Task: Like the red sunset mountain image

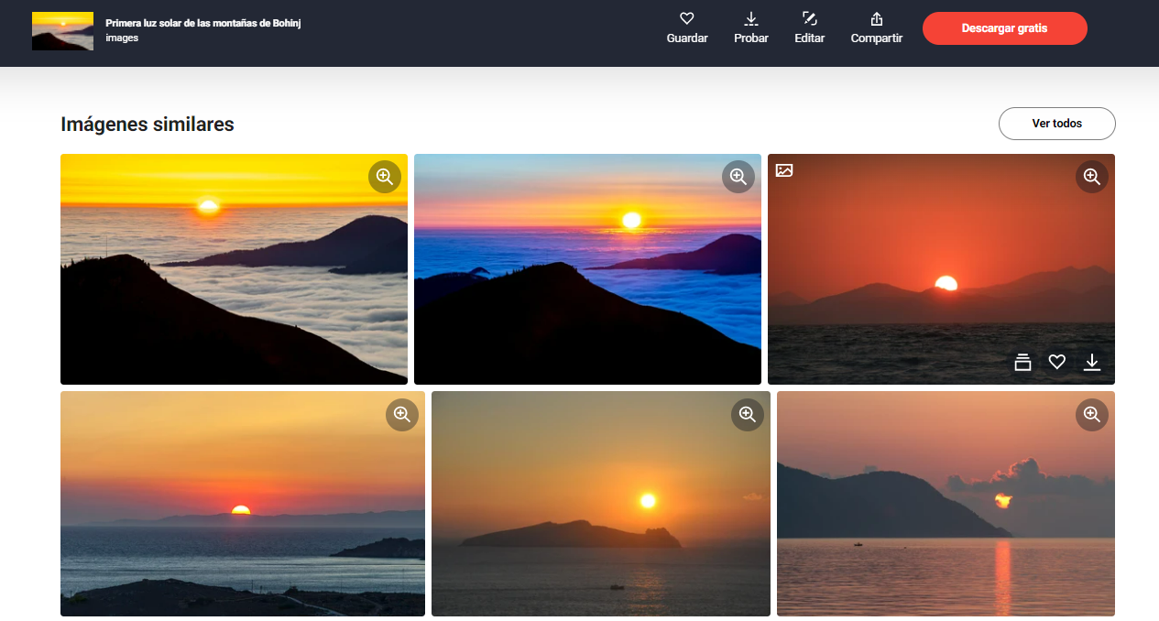Action: coord(1057,363)
